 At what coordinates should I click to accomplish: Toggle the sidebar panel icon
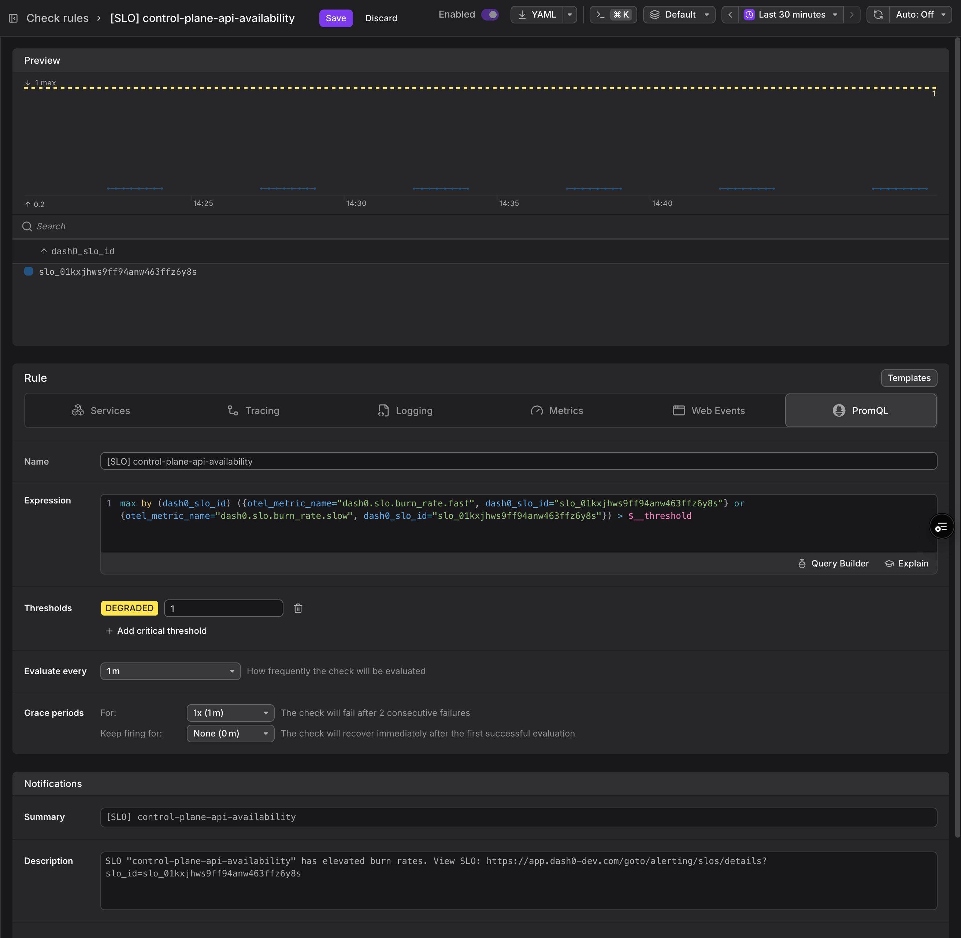click(x=13, y=18)
